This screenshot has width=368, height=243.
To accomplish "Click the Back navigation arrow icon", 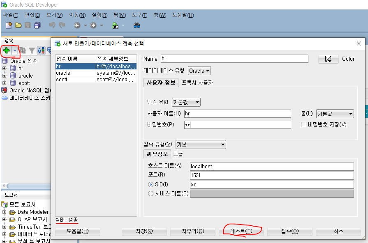I will pos(77,25).
